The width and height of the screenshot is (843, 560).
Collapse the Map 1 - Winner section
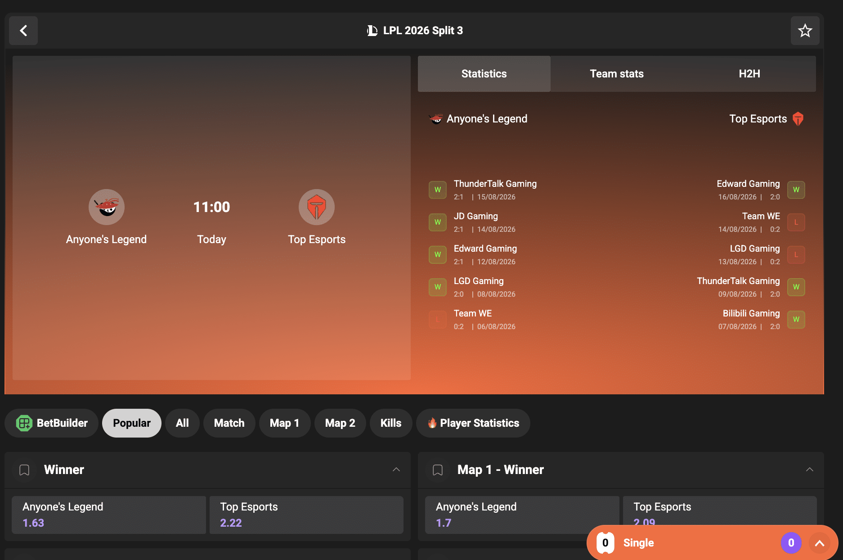810,470
